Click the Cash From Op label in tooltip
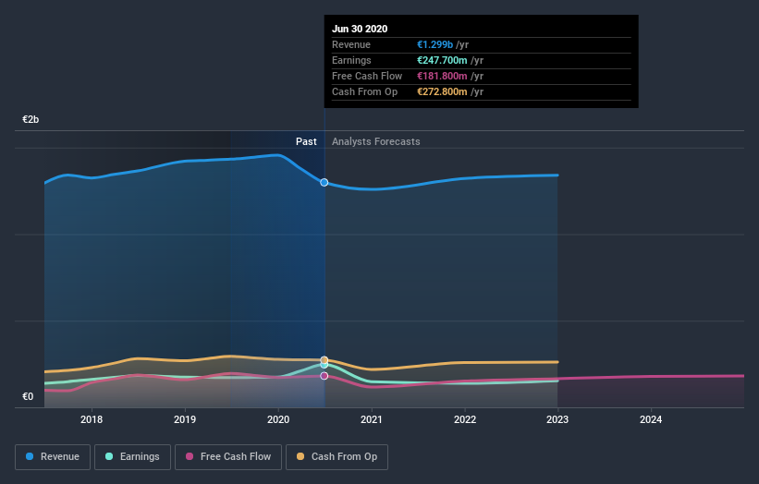Image resolution: width=759 pixels, height=484 pixels. (364, 91)
